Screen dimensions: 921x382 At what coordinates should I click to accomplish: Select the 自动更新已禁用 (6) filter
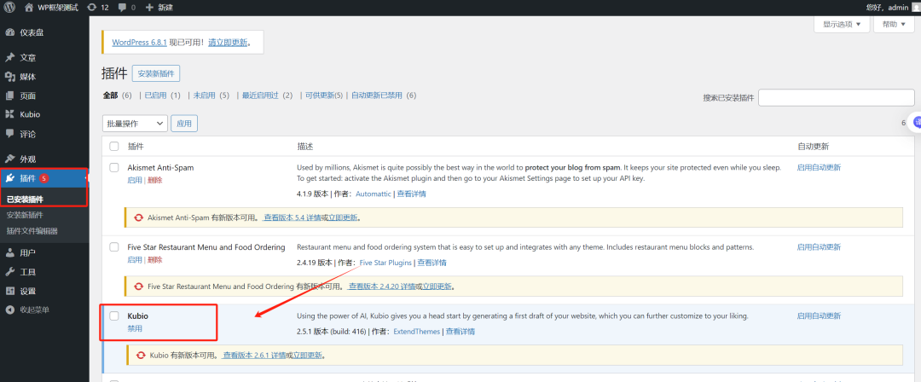click(384, 95)
